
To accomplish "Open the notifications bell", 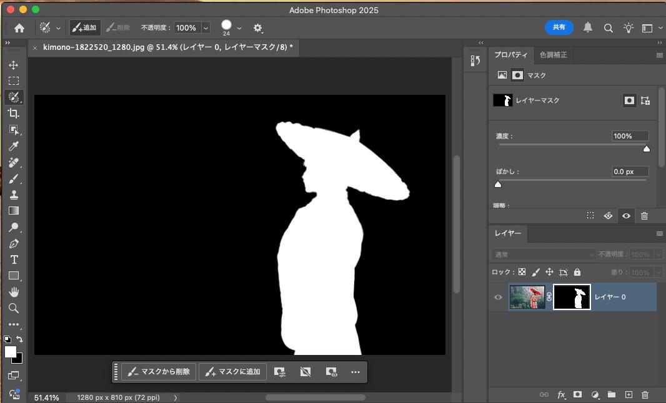I will click(x=588, y=27).
